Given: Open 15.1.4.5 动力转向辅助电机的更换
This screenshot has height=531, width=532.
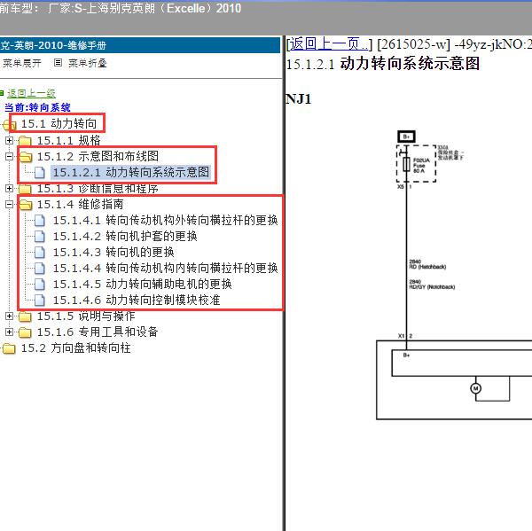Looking at the screenshot, I should 142,284.
